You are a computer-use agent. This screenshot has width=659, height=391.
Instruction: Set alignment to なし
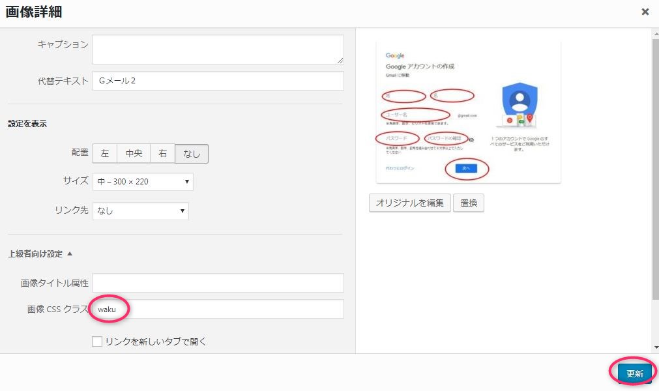[192, 153]
